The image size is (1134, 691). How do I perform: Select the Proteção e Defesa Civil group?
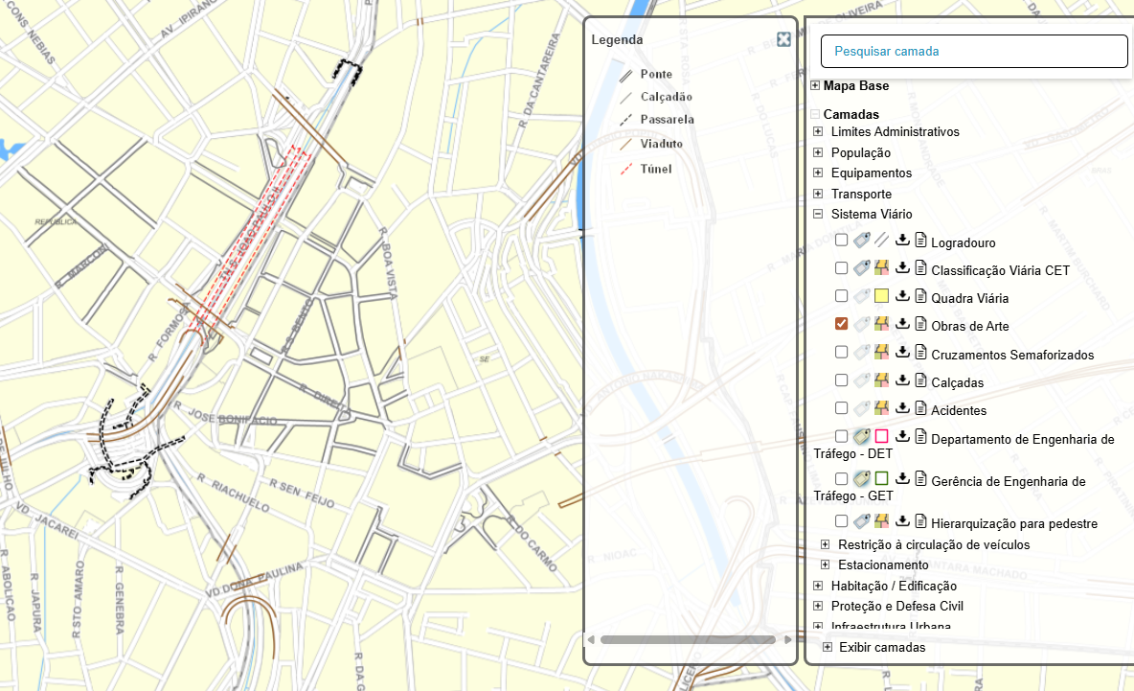pyautogui.click(x=896, y=606)
